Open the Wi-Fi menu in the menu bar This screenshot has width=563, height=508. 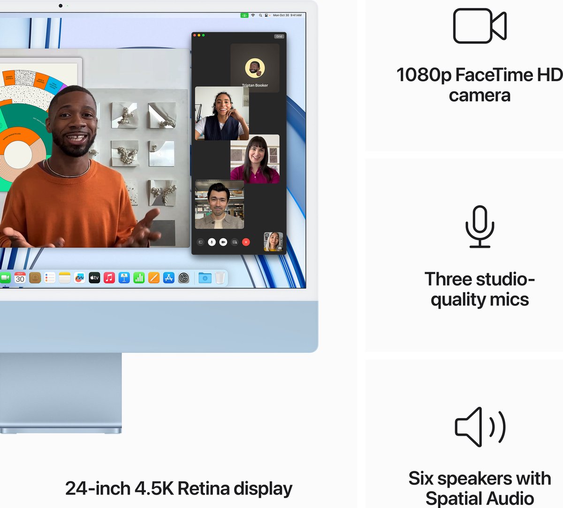253,15
